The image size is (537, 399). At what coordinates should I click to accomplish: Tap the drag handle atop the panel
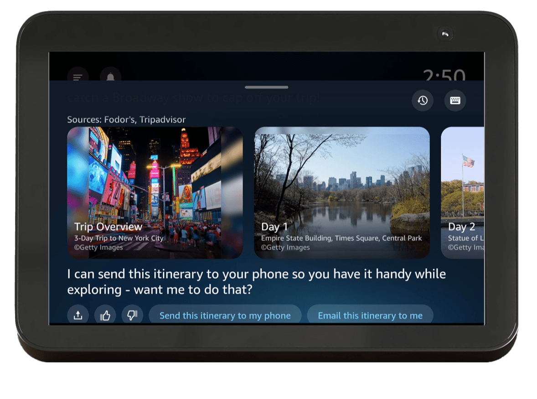pyautogui.click(x=266, y=87)
